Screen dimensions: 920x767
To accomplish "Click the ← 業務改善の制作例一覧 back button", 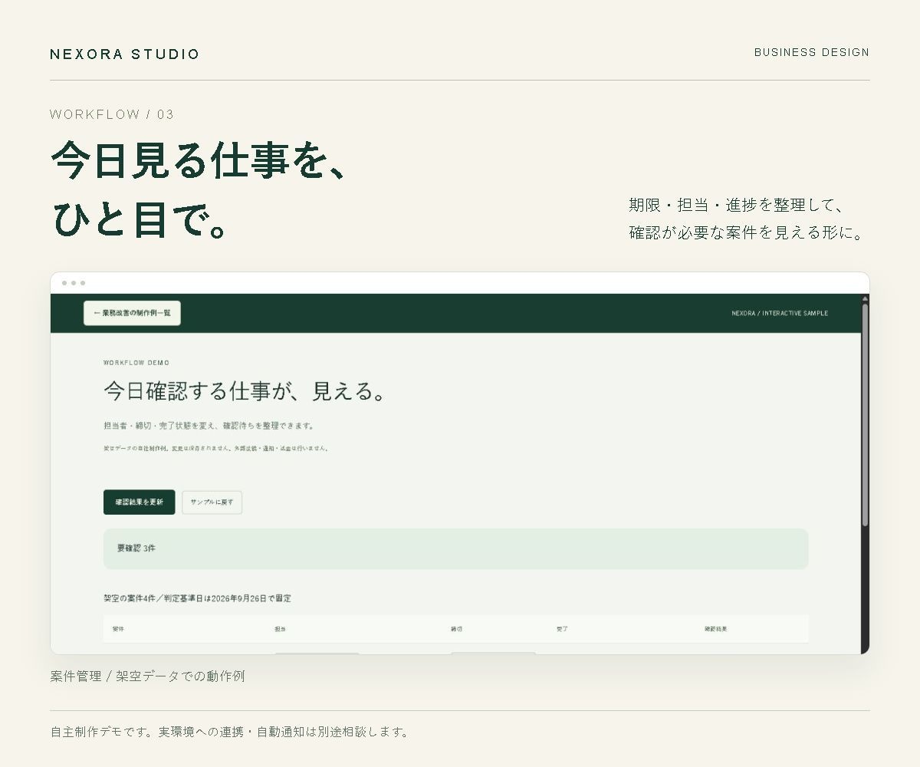I will tap(132, 313).
